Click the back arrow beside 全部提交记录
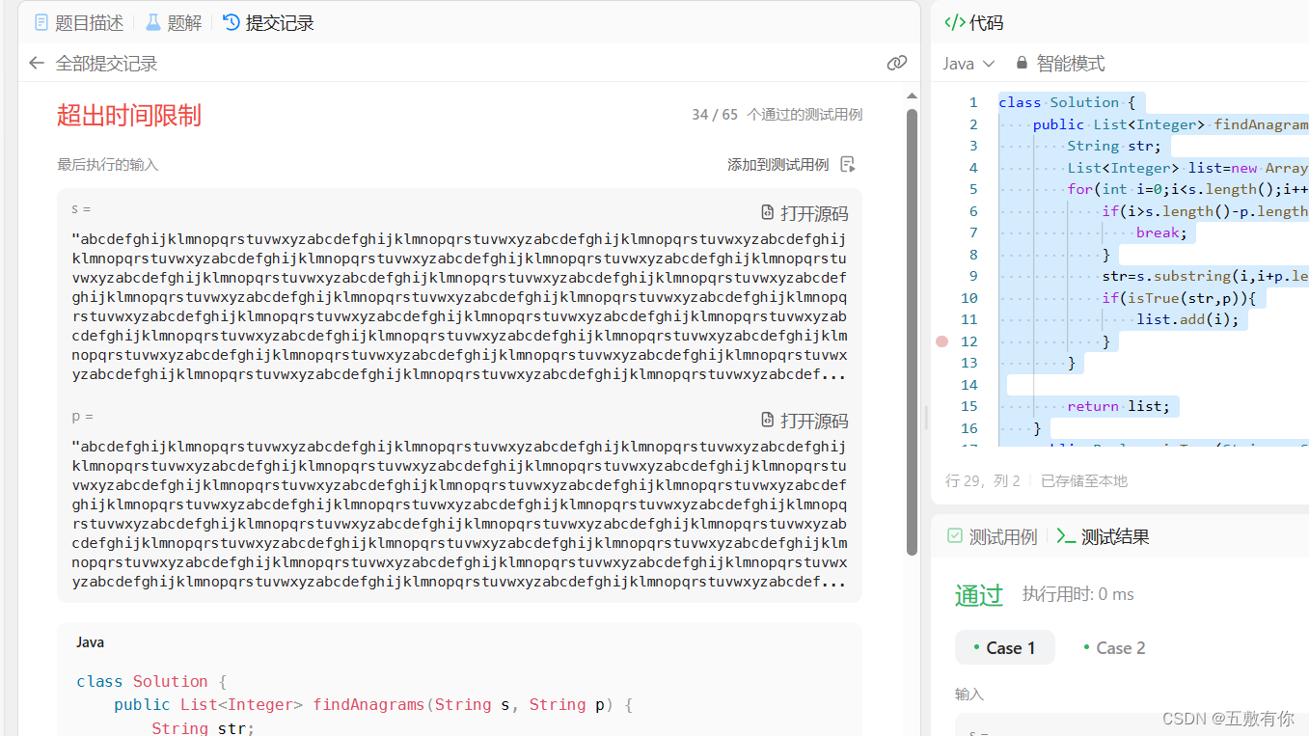The image size is (1309, 736). tap(36, 62)
